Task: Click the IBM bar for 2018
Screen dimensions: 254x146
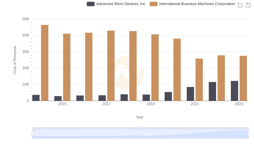Action: pos(133,66)
